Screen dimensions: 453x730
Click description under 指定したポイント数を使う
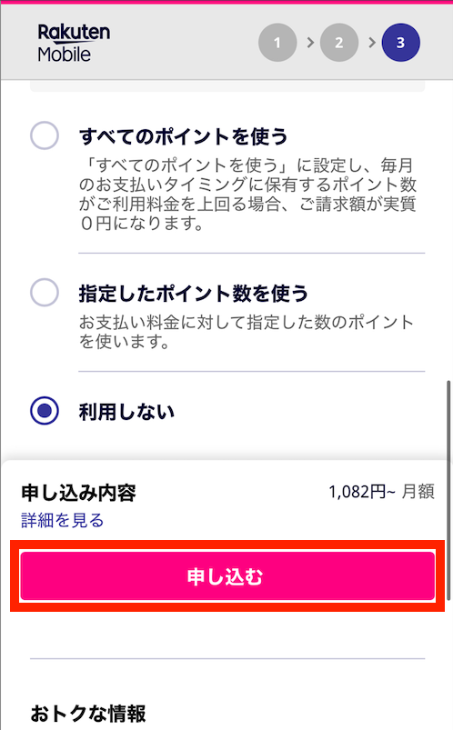coord(247,332)
